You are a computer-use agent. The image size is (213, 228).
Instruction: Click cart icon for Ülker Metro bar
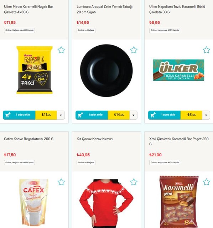tap(8, 115)
